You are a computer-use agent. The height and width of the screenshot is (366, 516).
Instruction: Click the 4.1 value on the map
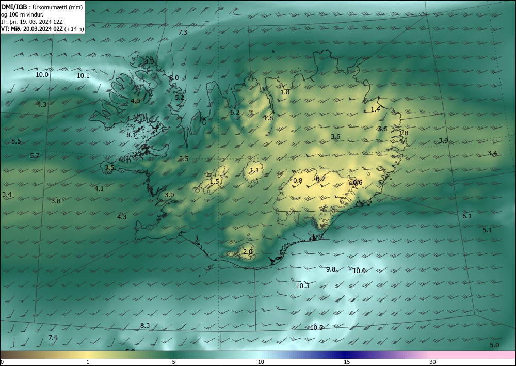tap(99, 189)
